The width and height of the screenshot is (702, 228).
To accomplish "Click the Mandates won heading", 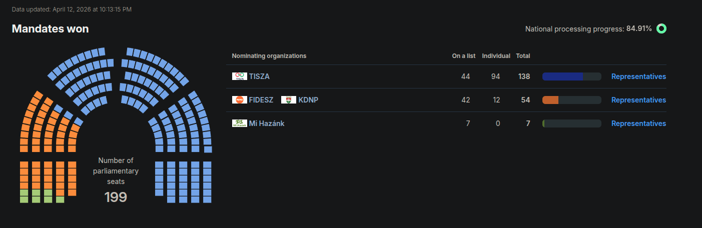I will coord(50,29).
